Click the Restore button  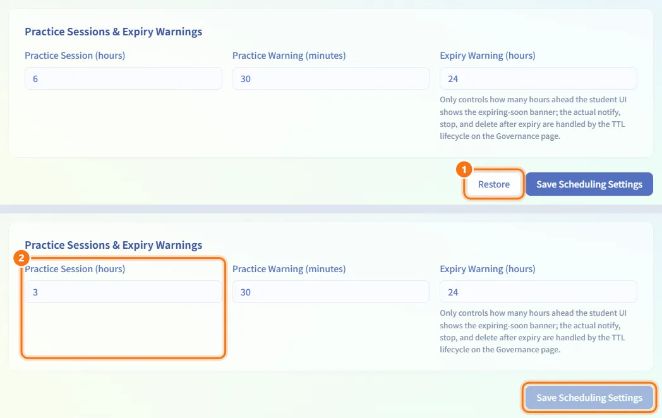[x=493, y=184]
